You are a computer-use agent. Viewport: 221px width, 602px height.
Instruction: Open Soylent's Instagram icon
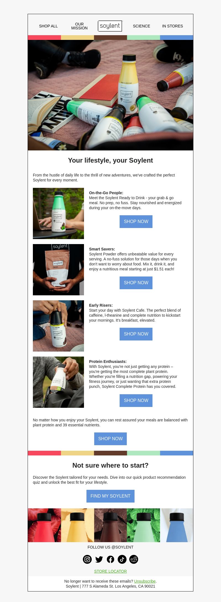87,559
